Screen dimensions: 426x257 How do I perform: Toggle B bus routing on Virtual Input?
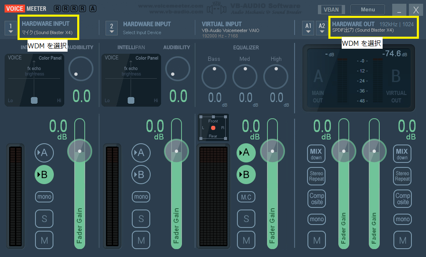246,175
